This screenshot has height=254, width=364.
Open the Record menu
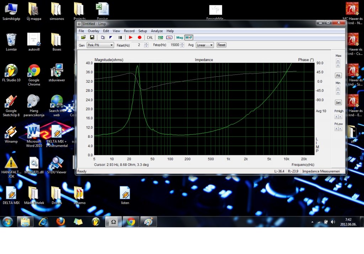129,31
